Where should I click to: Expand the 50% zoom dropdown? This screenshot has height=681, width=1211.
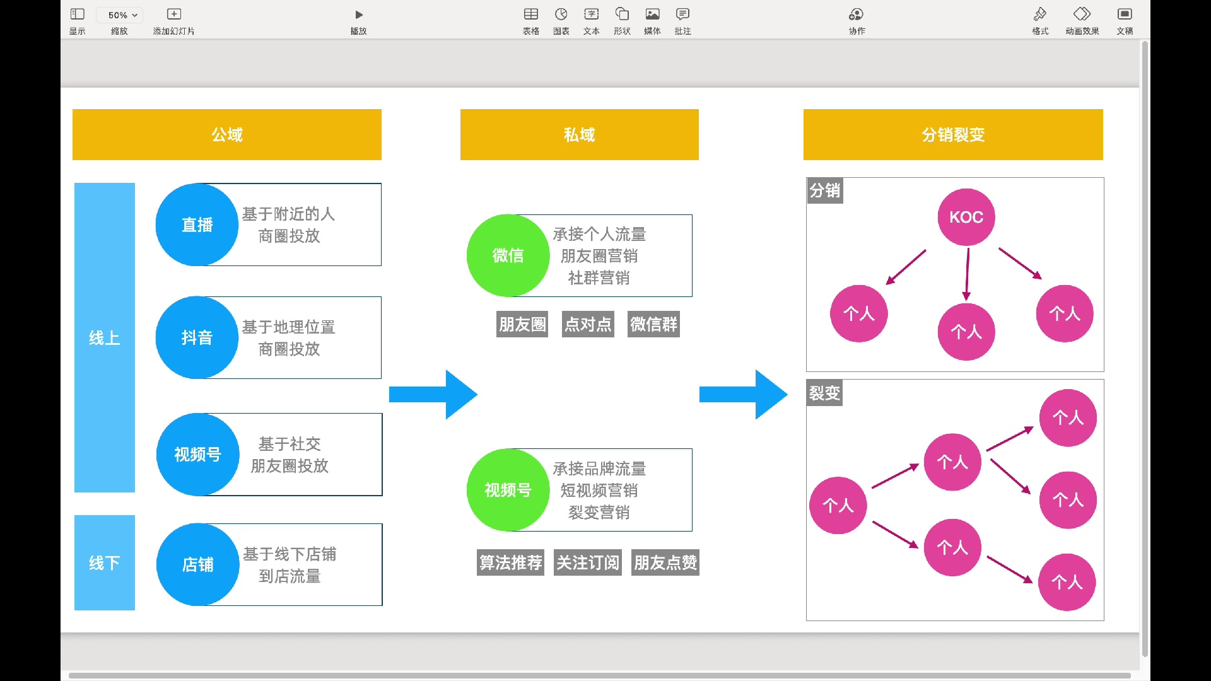point(119,15)
